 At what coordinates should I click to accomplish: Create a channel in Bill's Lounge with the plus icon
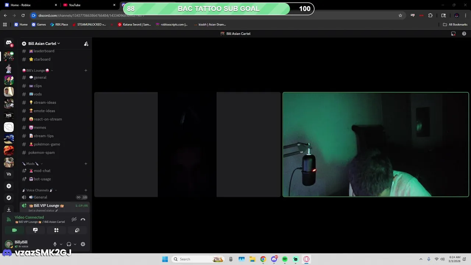pos(86,70)
